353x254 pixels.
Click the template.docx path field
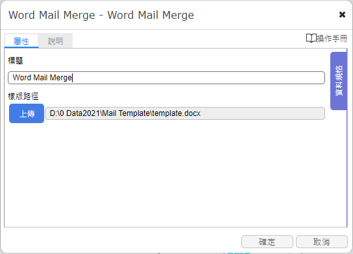(185, 113)
